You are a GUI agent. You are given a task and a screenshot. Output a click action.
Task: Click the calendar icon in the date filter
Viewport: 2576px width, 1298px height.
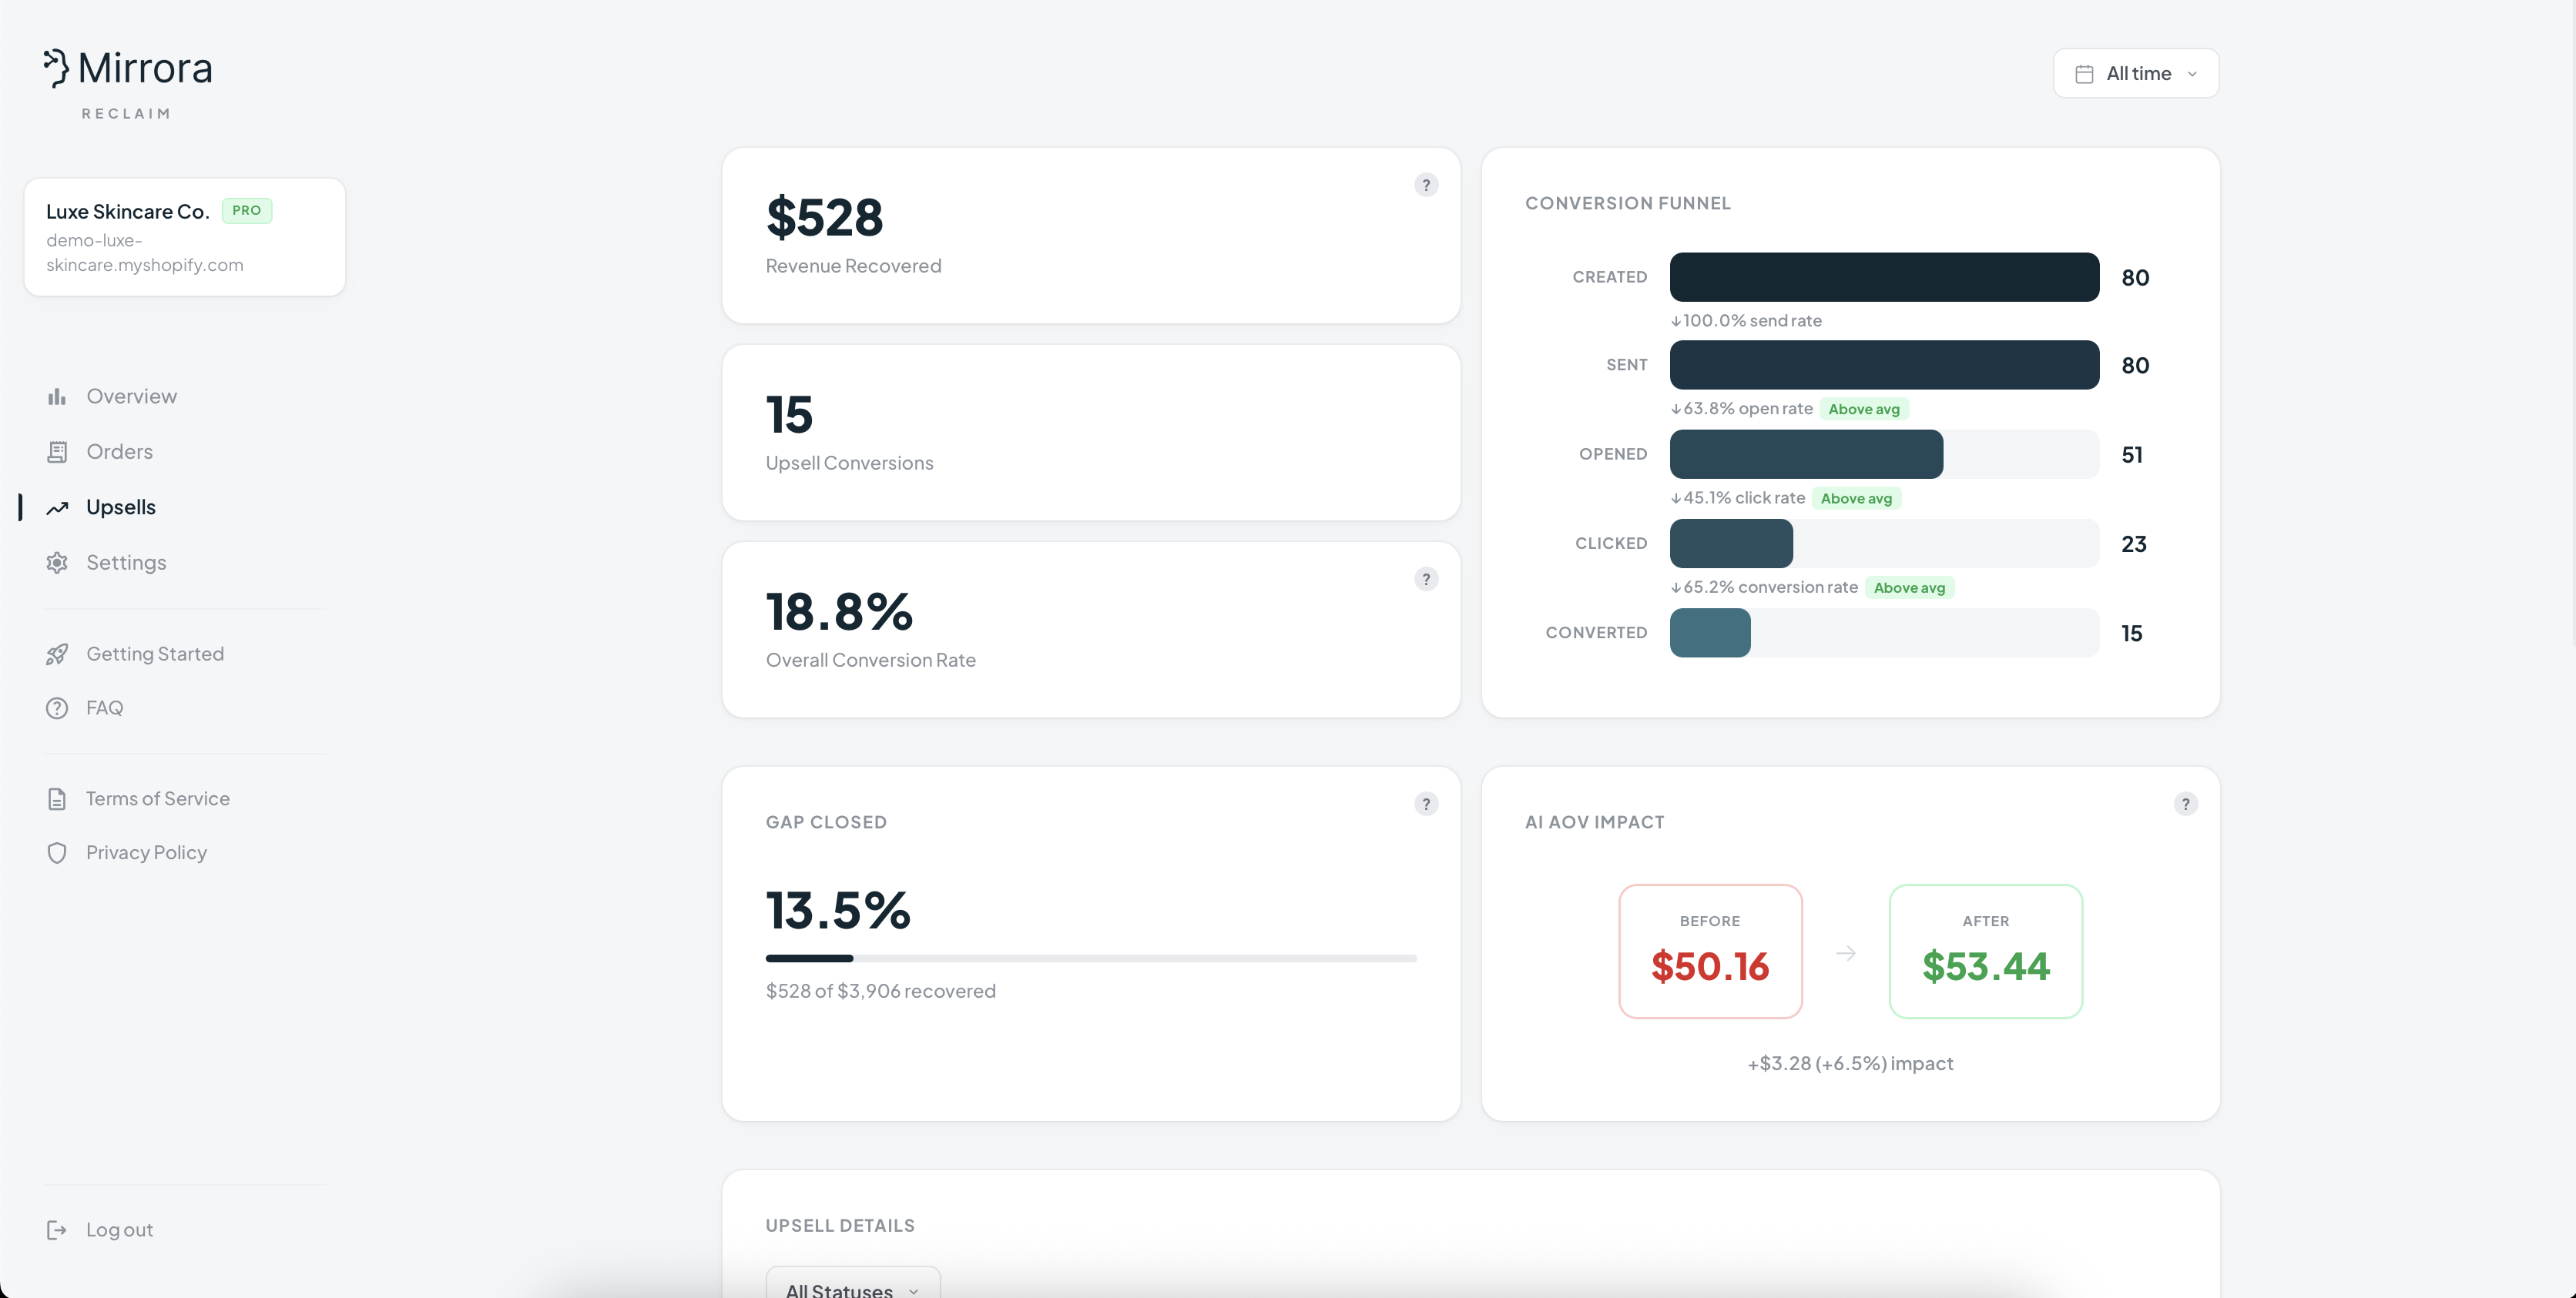click(2084, 73)
